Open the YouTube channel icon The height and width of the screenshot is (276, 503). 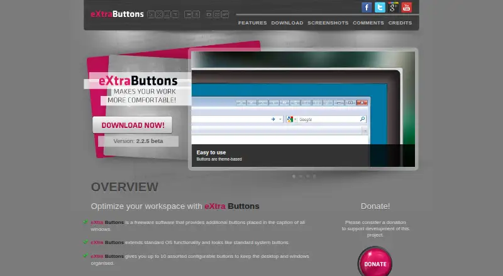tap(407, 8)
